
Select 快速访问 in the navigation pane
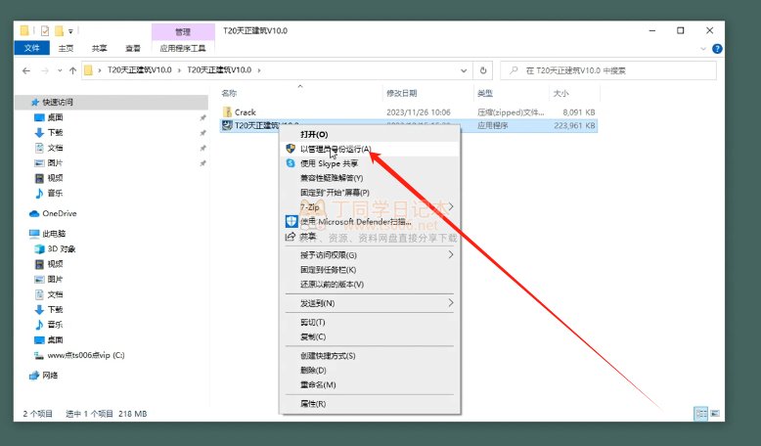click(58, 102)
